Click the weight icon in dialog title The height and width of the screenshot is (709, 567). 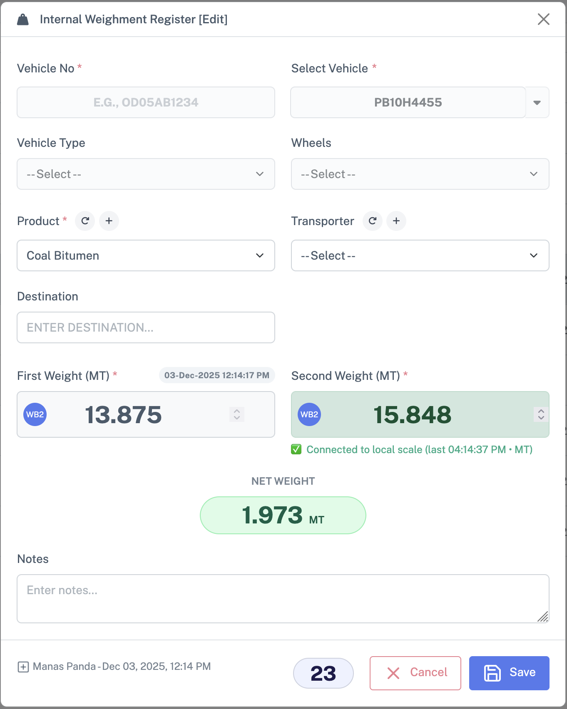[x=23, y=20]
